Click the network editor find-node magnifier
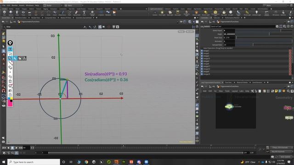294x165 pixels. click(x=288, y=91)
